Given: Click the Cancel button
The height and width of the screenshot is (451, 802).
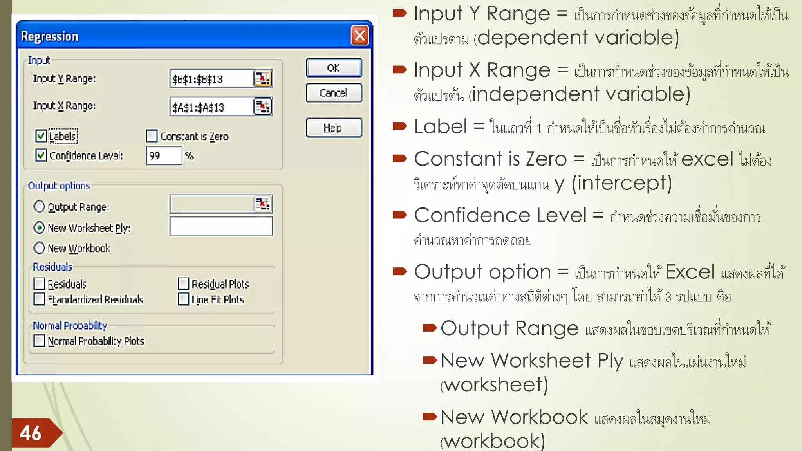Looking at the screenshot, I should point(334,93).
